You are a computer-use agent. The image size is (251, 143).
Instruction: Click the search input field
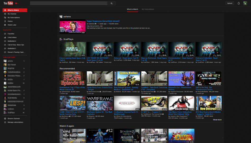click(69, 3)
